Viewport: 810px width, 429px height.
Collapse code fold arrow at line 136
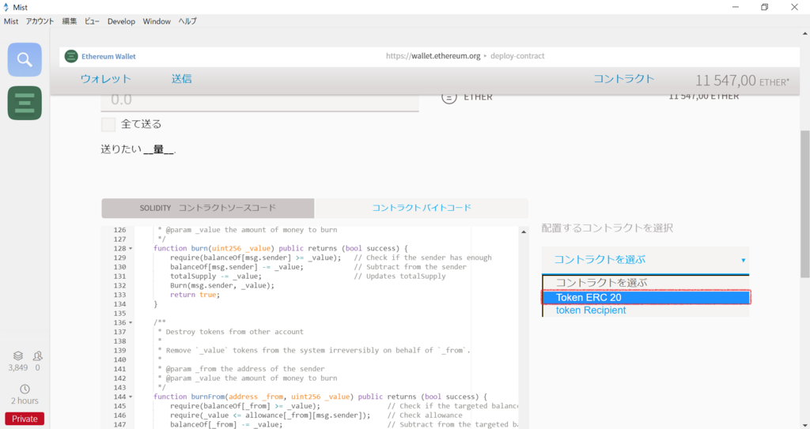[131, 322]
